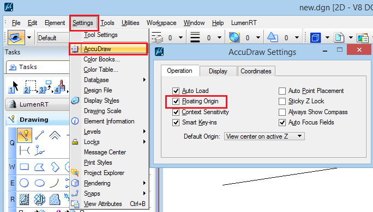Image resolution: width=373 pixels, height=212 pixels.
Task: Click the arrow next to active level icon
Action: 29,38
